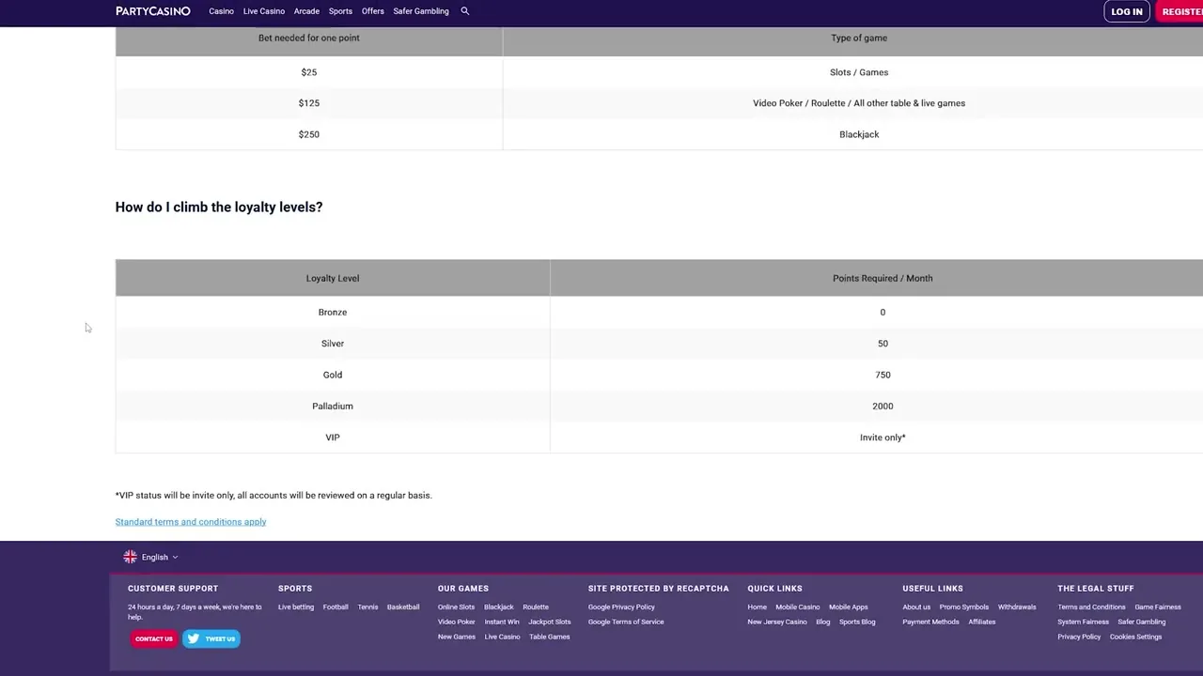Open the Tennis footer link
Image resolution: width=1203 pixels, height=676 pixels.
367,607
